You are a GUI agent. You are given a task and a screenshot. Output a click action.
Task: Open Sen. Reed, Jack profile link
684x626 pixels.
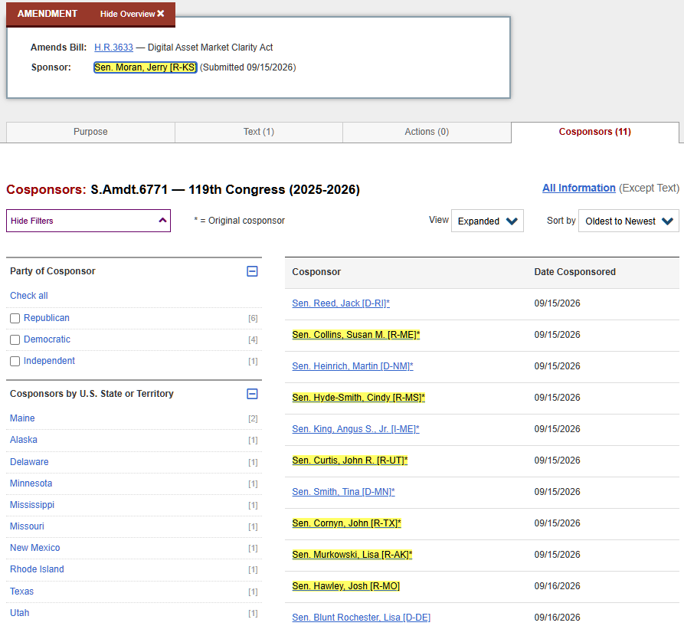(341, 303)
